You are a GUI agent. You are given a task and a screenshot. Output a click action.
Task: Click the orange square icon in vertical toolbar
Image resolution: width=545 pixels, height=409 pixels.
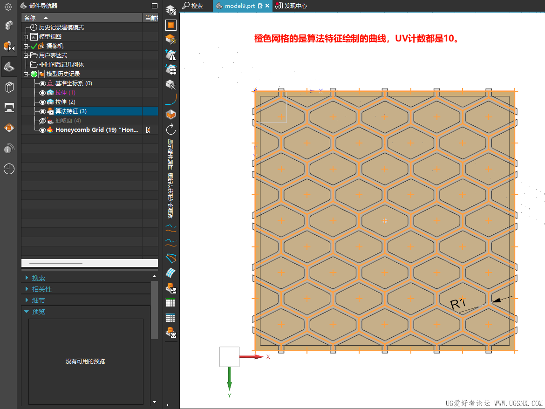pyautogui.click(x=171, y=25)
